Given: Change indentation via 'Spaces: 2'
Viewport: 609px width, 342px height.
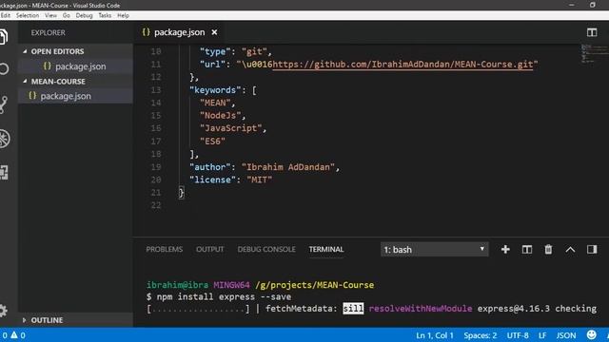Looking at the screenshot, I should [480, 335].
